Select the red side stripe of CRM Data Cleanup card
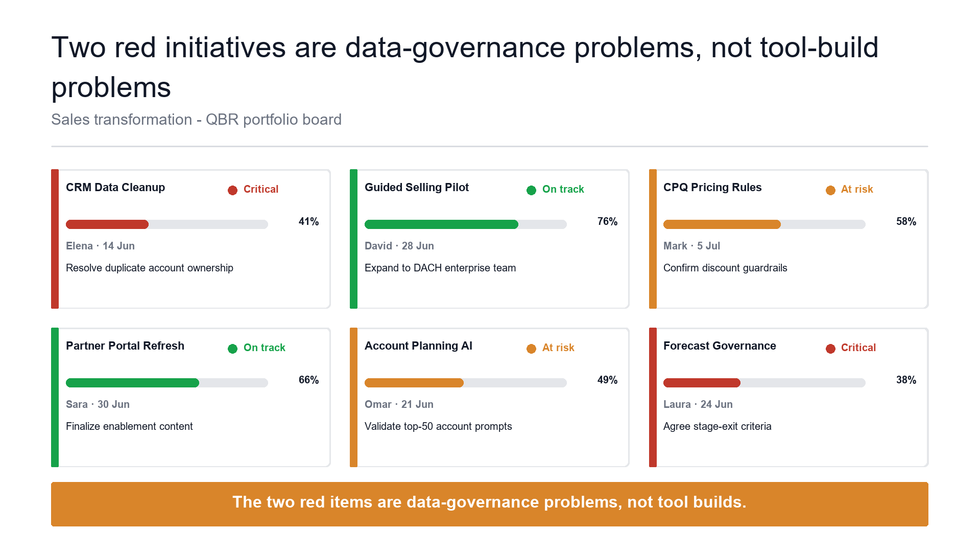This screenshot has width=980, height=552. point(55,239)
